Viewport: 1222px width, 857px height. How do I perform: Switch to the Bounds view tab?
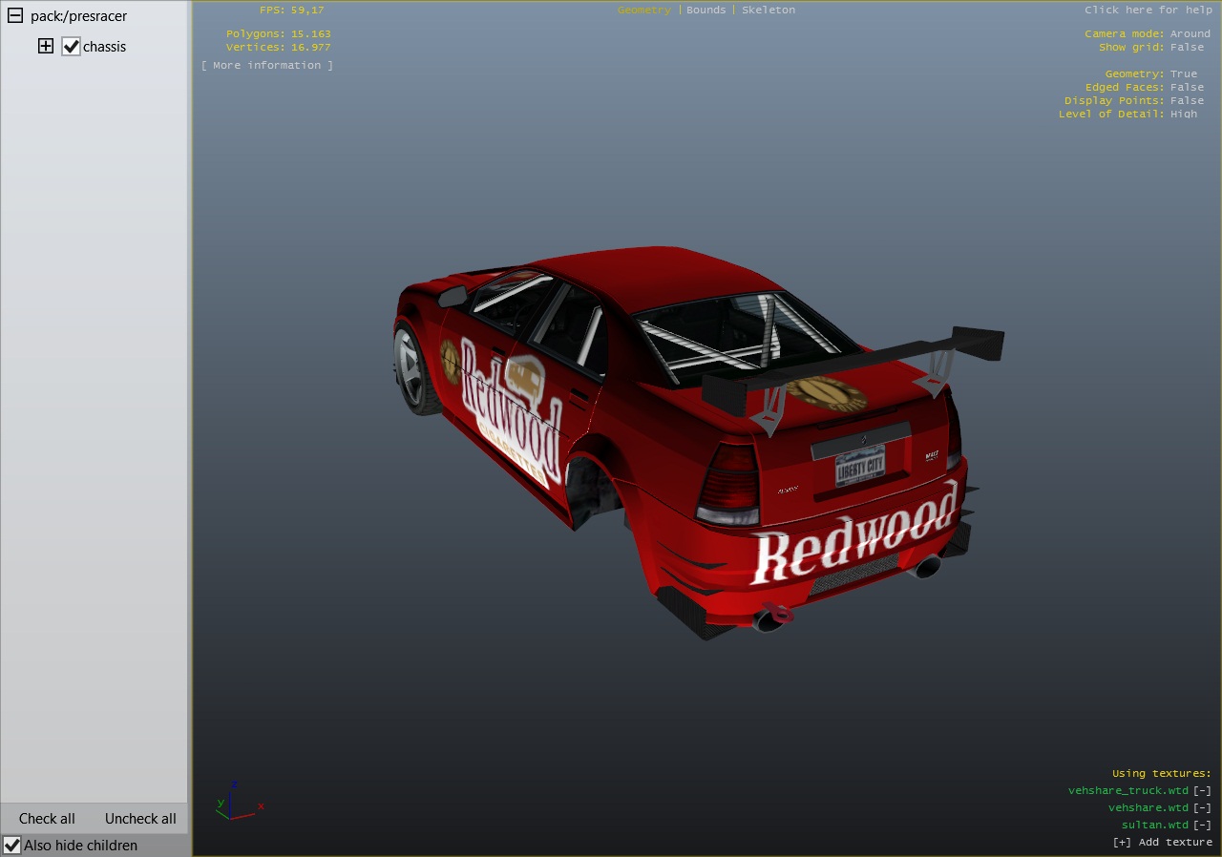point(706,10)
